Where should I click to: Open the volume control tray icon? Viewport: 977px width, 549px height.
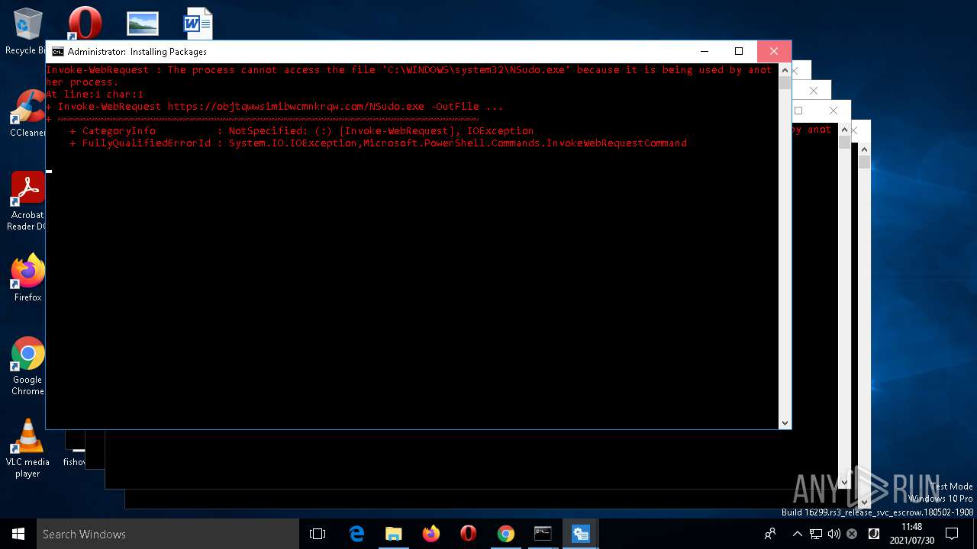(x=834, y=534)
